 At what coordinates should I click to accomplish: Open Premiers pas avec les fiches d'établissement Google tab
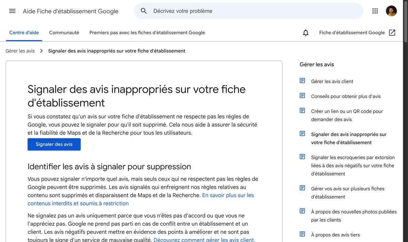[x=147, y=33]
